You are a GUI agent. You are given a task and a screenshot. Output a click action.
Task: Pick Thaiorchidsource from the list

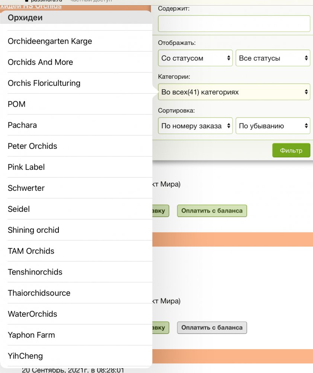(39, 293)
